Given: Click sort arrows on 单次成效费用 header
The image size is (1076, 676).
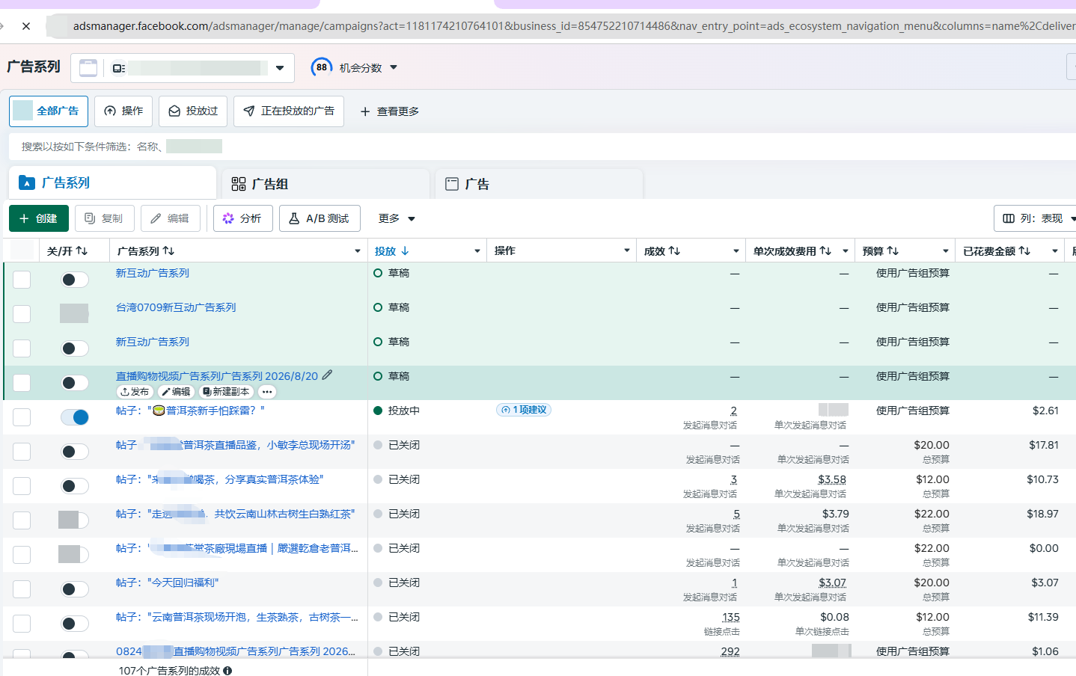Looking at the screenshot, I should tap(825, 251).
